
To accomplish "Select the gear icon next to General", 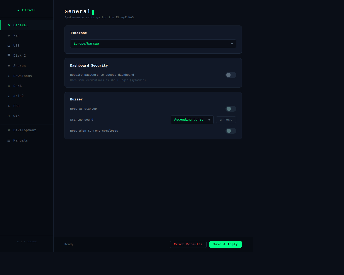I will pos(9,25).
